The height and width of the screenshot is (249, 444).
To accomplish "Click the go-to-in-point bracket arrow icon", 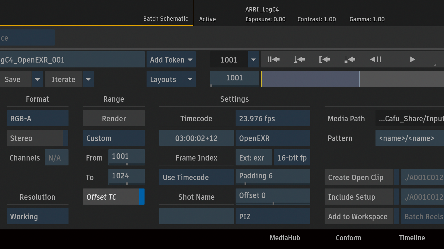I will tap(324, 60).
